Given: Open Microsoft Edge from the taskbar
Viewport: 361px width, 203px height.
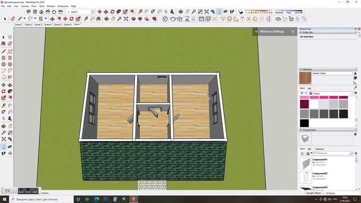Looking at the screenshot, I should click(x=96, y=199).
